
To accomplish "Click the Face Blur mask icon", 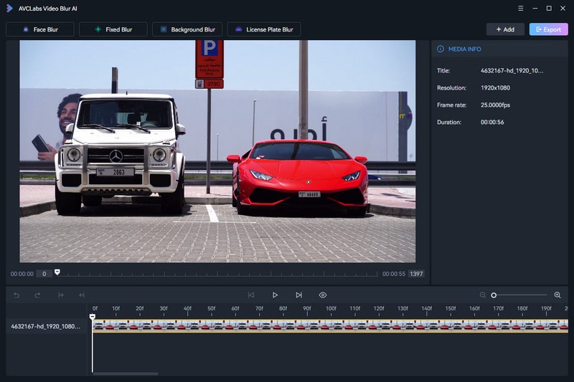I will pos(26,29).
